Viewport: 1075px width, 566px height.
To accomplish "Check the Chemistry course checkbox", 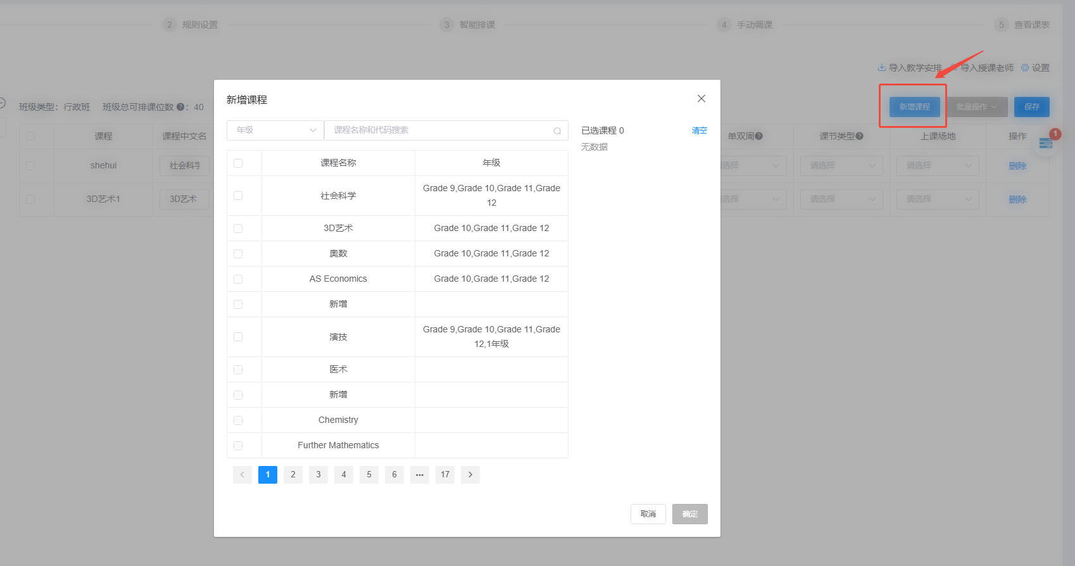I will coord(238,420).
